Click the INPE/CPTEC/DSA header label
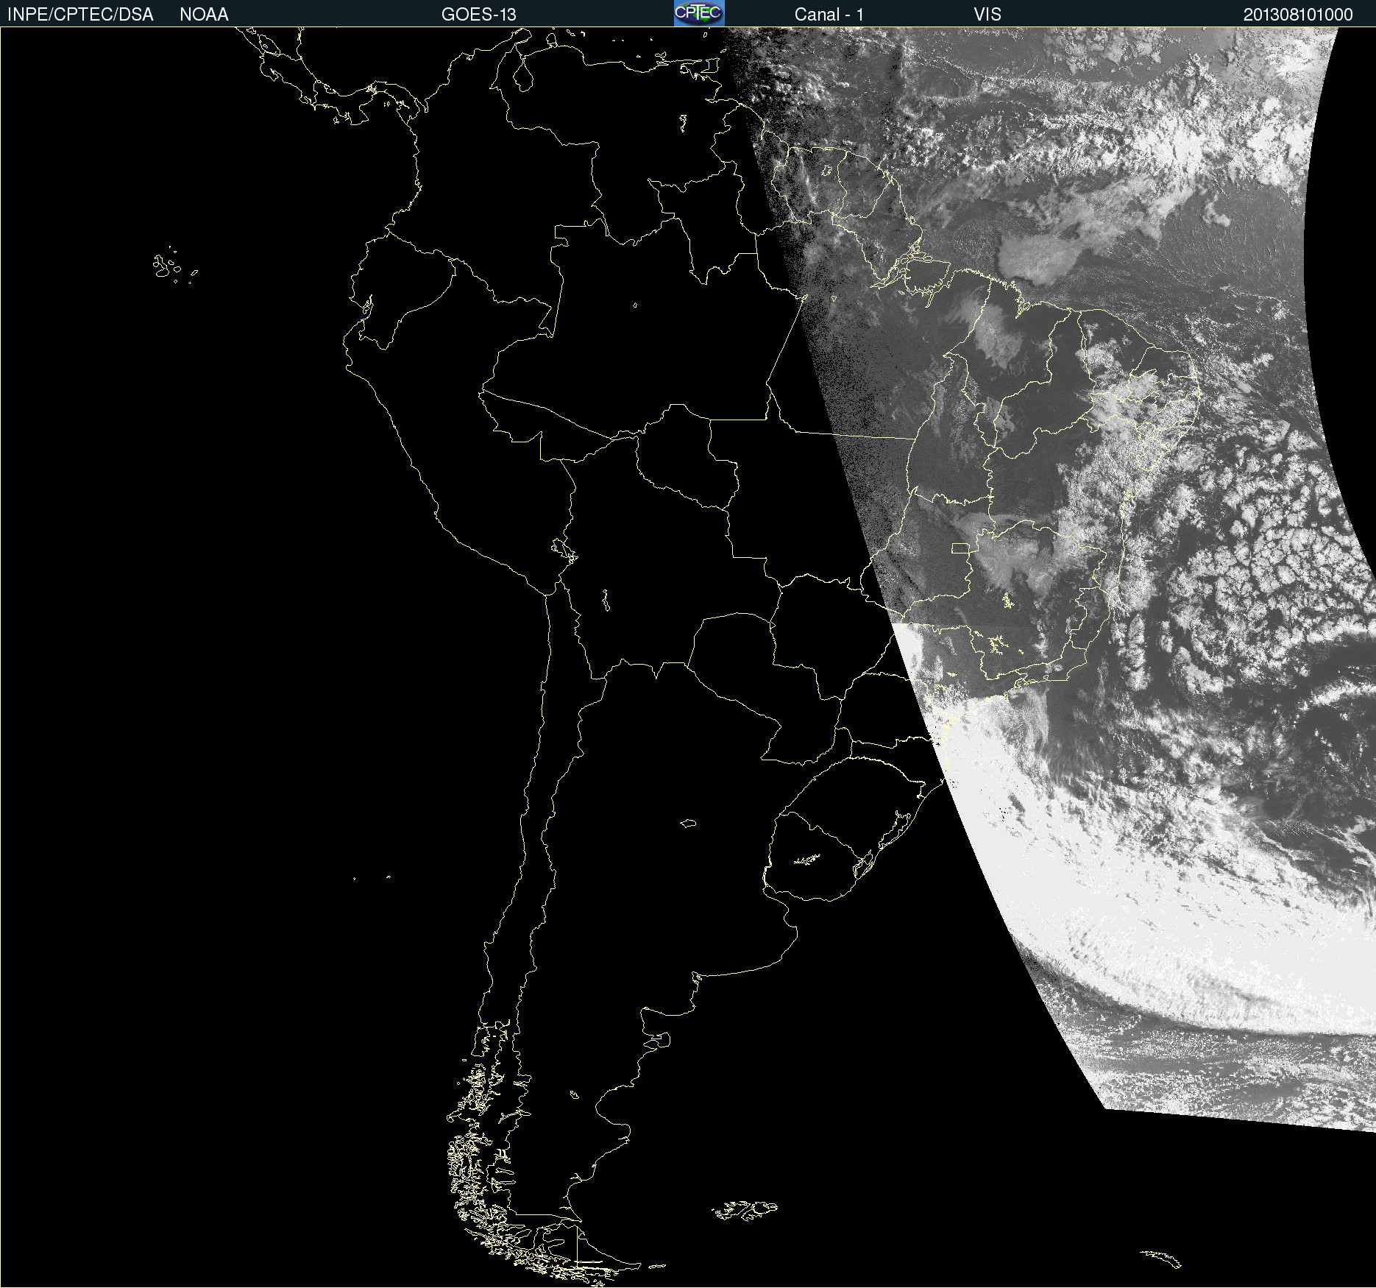Viewport: 1376px width, 1288px height. click(x=80, y=15)
